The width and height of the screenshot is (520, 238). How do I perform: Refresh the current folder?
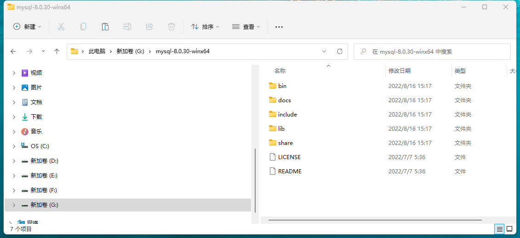point(340,51)
